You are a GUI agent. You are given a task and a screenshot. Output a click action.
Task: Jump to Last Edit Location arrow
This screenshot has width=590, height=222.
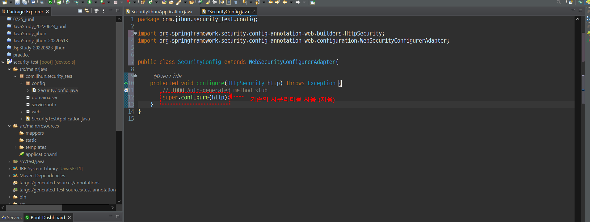(x=270, y=2)
